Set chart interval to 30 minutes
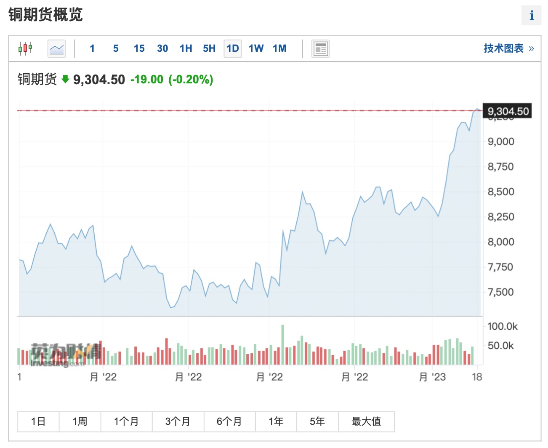 coord(162,48)
